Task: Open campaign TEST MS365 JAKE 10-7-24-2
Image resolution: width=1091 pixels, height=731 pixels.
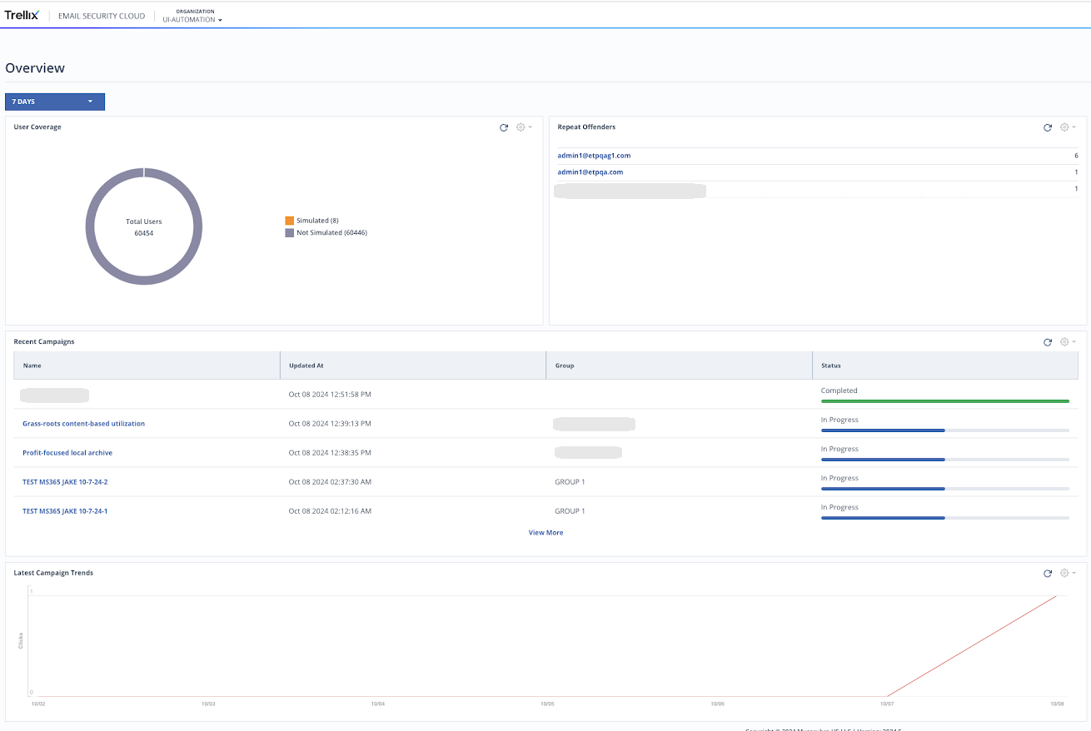Action: (x=65, y=482)
